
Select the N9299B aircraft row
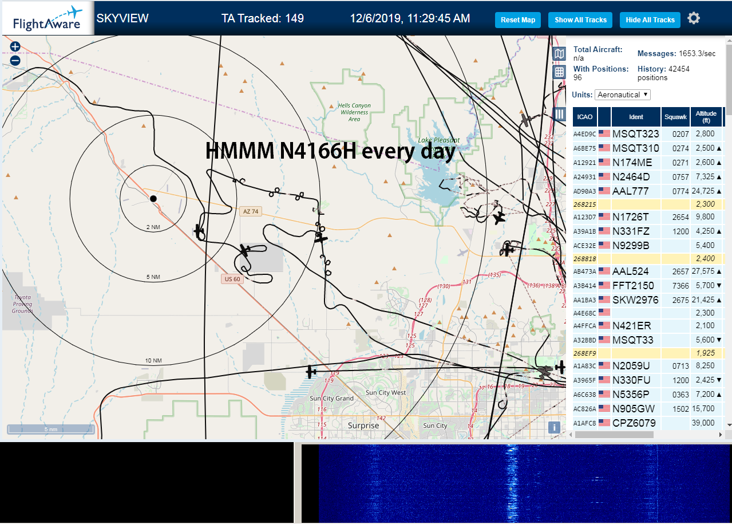coord(648,246)
